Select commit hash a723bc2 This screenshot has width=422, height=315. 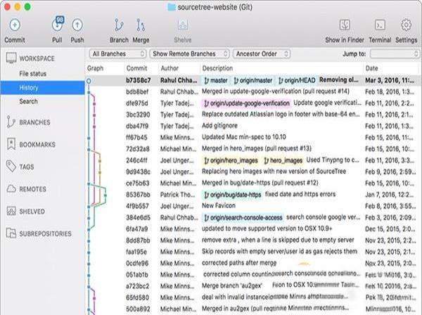click(138, 286)
